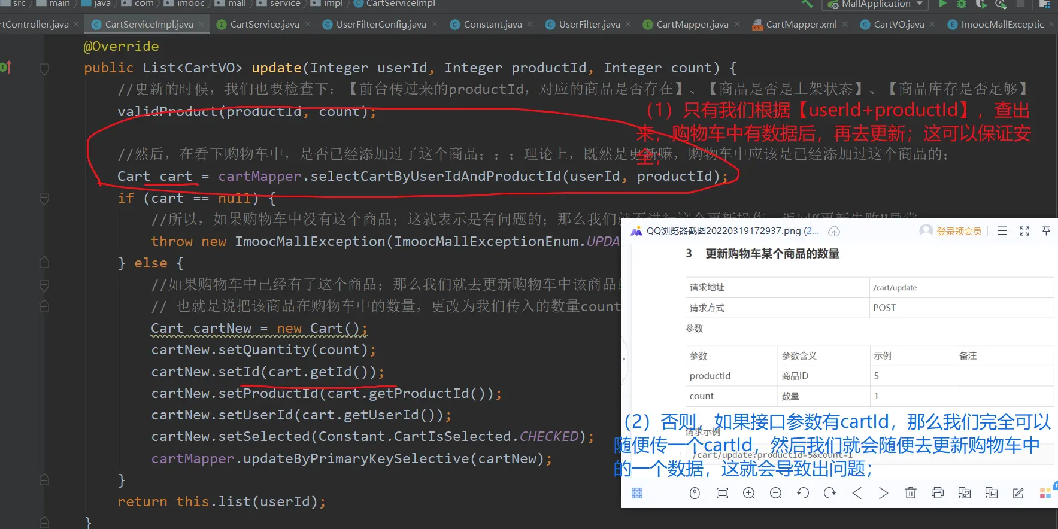Click the 'service' breadcrumb folder
1058x529 pixels.
point(278,4)
